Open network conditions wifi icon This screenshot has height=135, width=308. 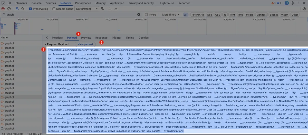click(x=102, y=9)
